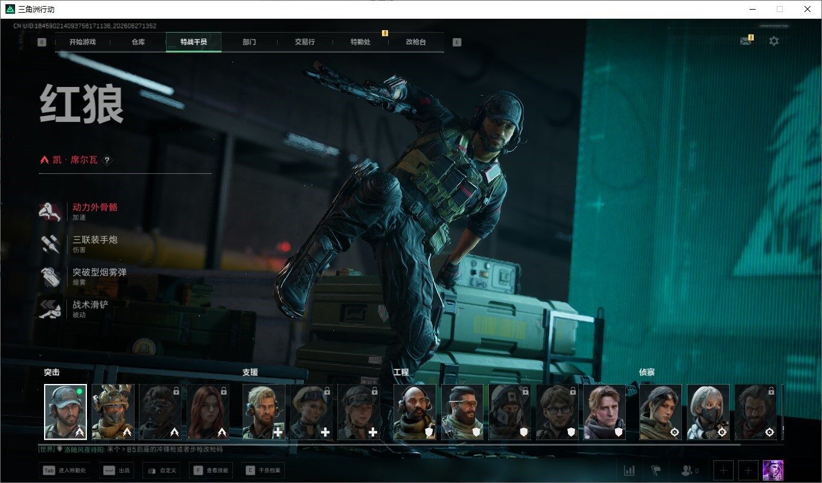Select the blond support operator with headset
This screenshot has width=822, height=483.
[x=264, y=412]
